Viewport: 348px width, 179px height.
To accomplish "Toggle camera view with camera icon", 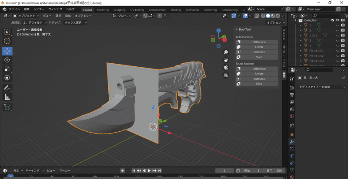I will tap(226, 68).
